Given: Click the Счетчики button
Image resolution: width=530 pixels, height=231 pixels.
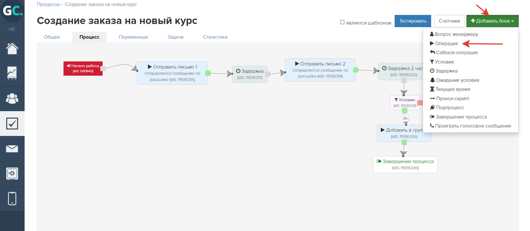Looking at the screenshot, I should click(x=449, y=21).
